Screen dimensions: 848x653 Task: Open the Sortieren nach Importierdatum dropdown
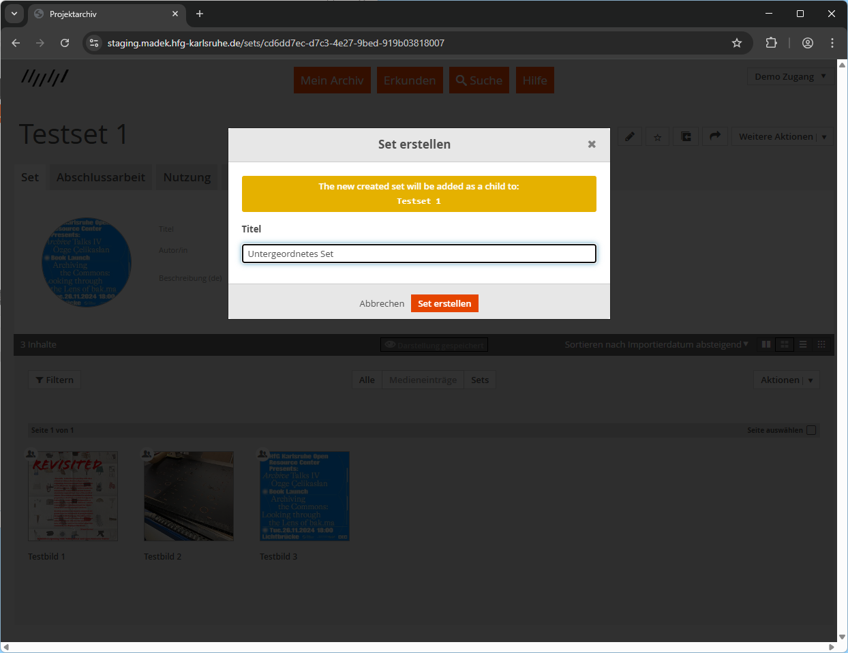click(656, 345)
